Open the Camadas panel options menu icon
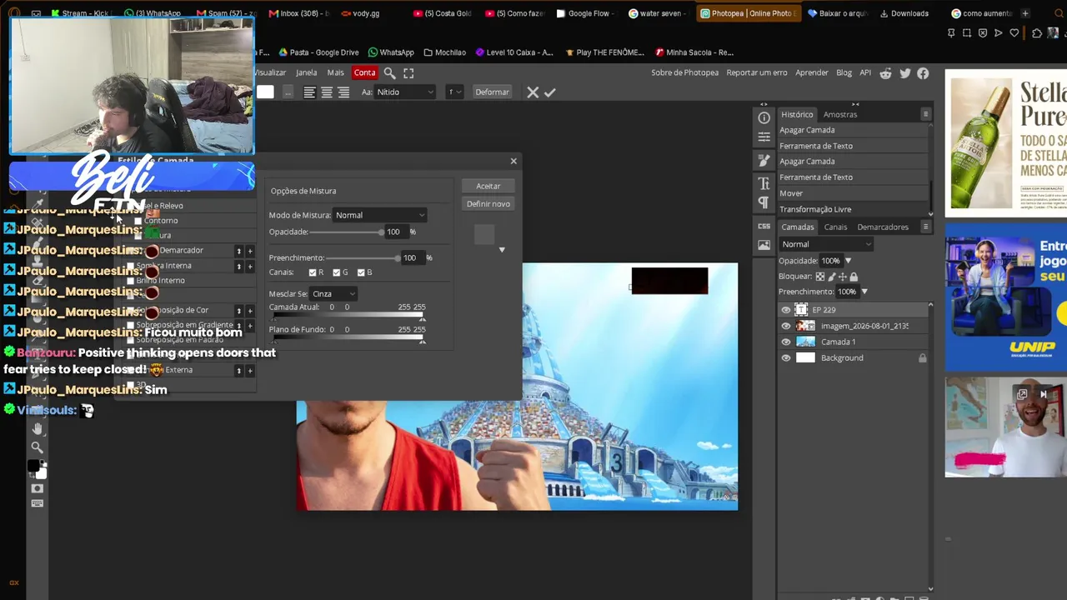Viewport: 1067px width, 600px height. pyautogui.click(x=925, y=227)
